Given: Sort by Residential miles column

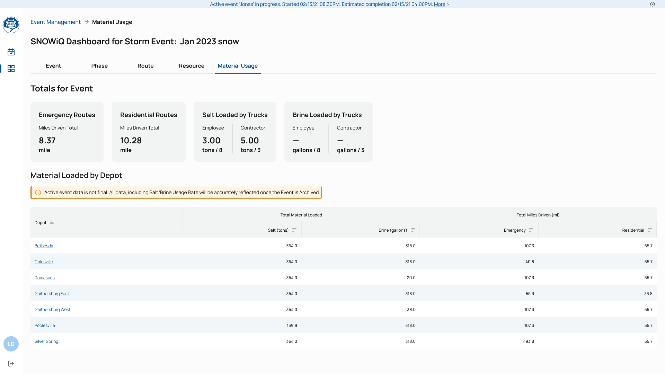Looking at the screenshot, I should coord(650,230).
